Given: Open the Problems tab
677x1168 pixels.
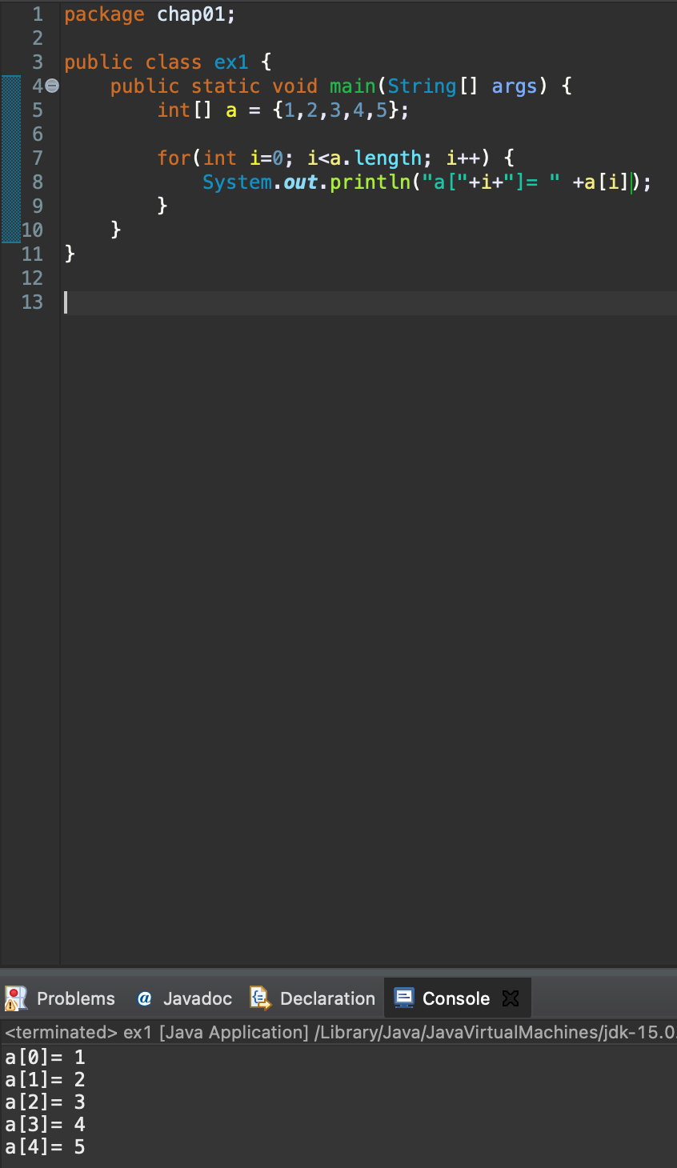Looking at the screenshot, I should [x=60, y=998].
